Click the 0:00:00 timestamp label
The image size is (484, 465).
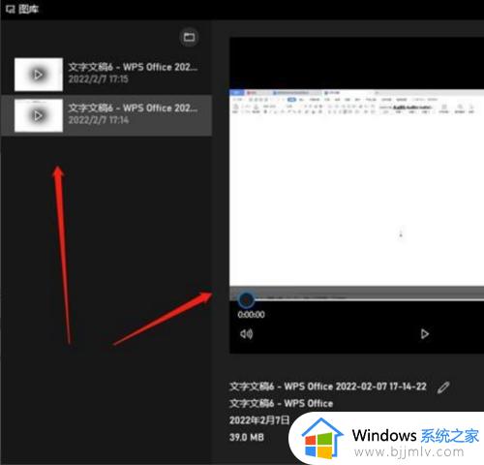click(x=251, y=315)
